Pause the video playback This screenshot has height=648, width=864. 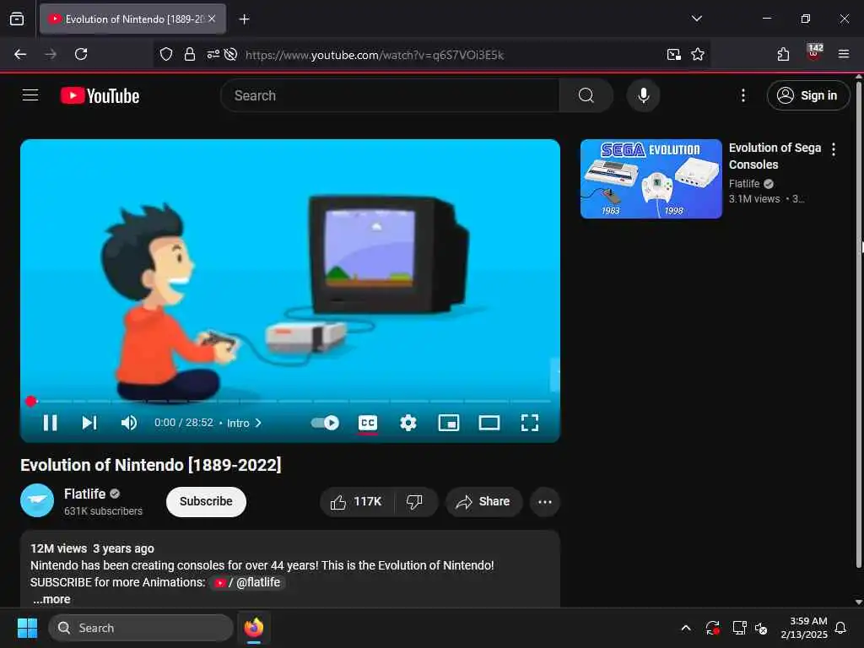(x=50, y=423)
